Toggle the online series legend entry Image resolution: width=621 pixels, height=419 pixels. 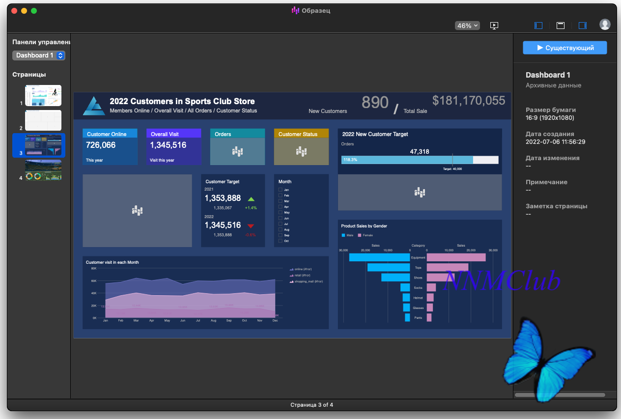[300, 269]
